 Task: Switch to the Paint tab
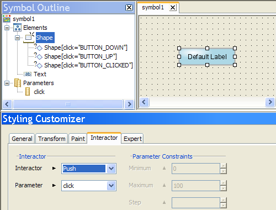click(78, 139)
